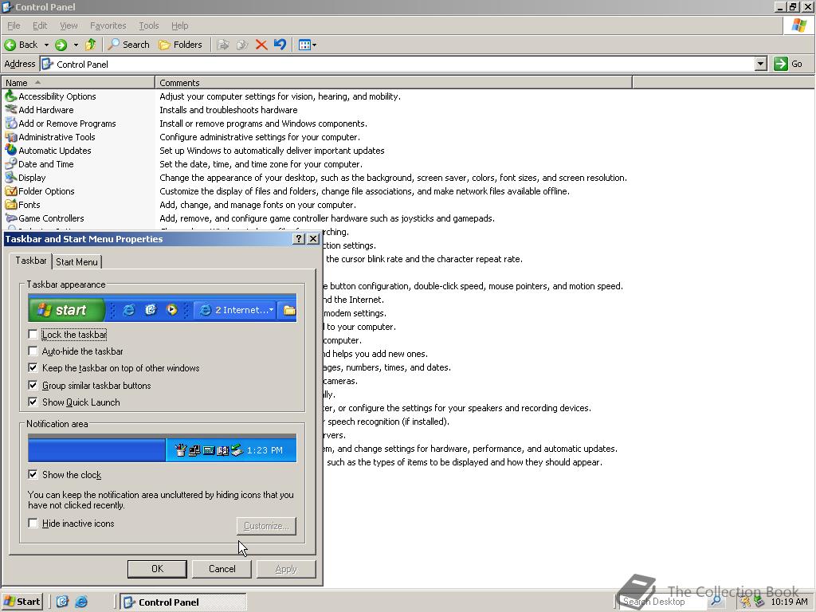816x612 pixels.
Task: Toggle Show Quick Launch checkbox
Action: tap(33, 402)
